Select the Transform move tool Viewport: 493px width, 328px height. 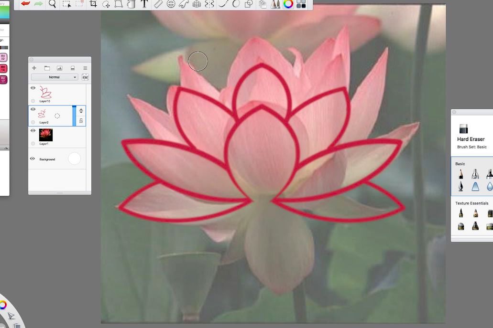[106, 4]
